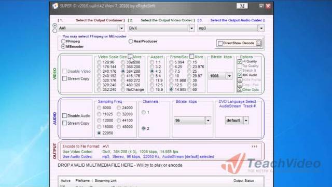Select the 44100 sampling frequency
Viewport: 332px width, 187px height.
point(119,121)
